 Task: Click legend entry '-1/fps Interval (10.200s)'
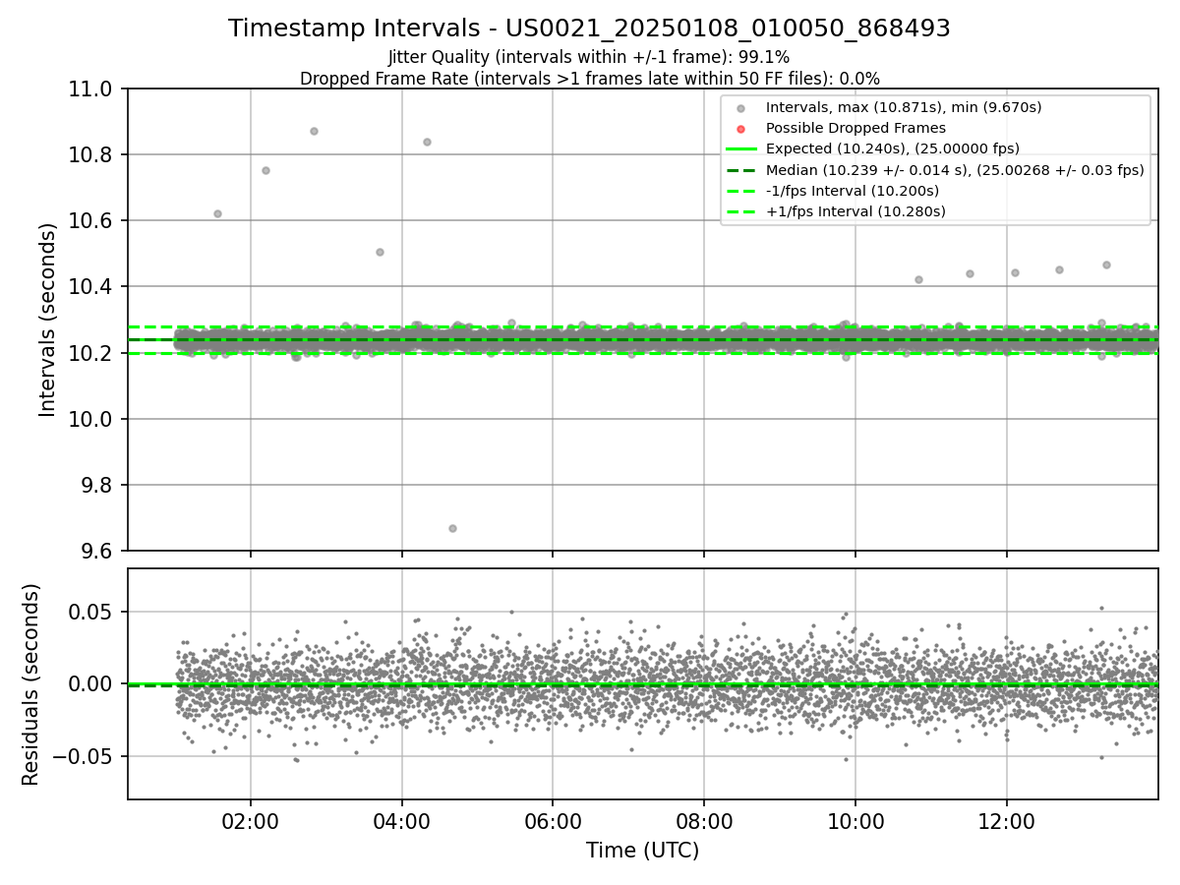coord(852,191)
